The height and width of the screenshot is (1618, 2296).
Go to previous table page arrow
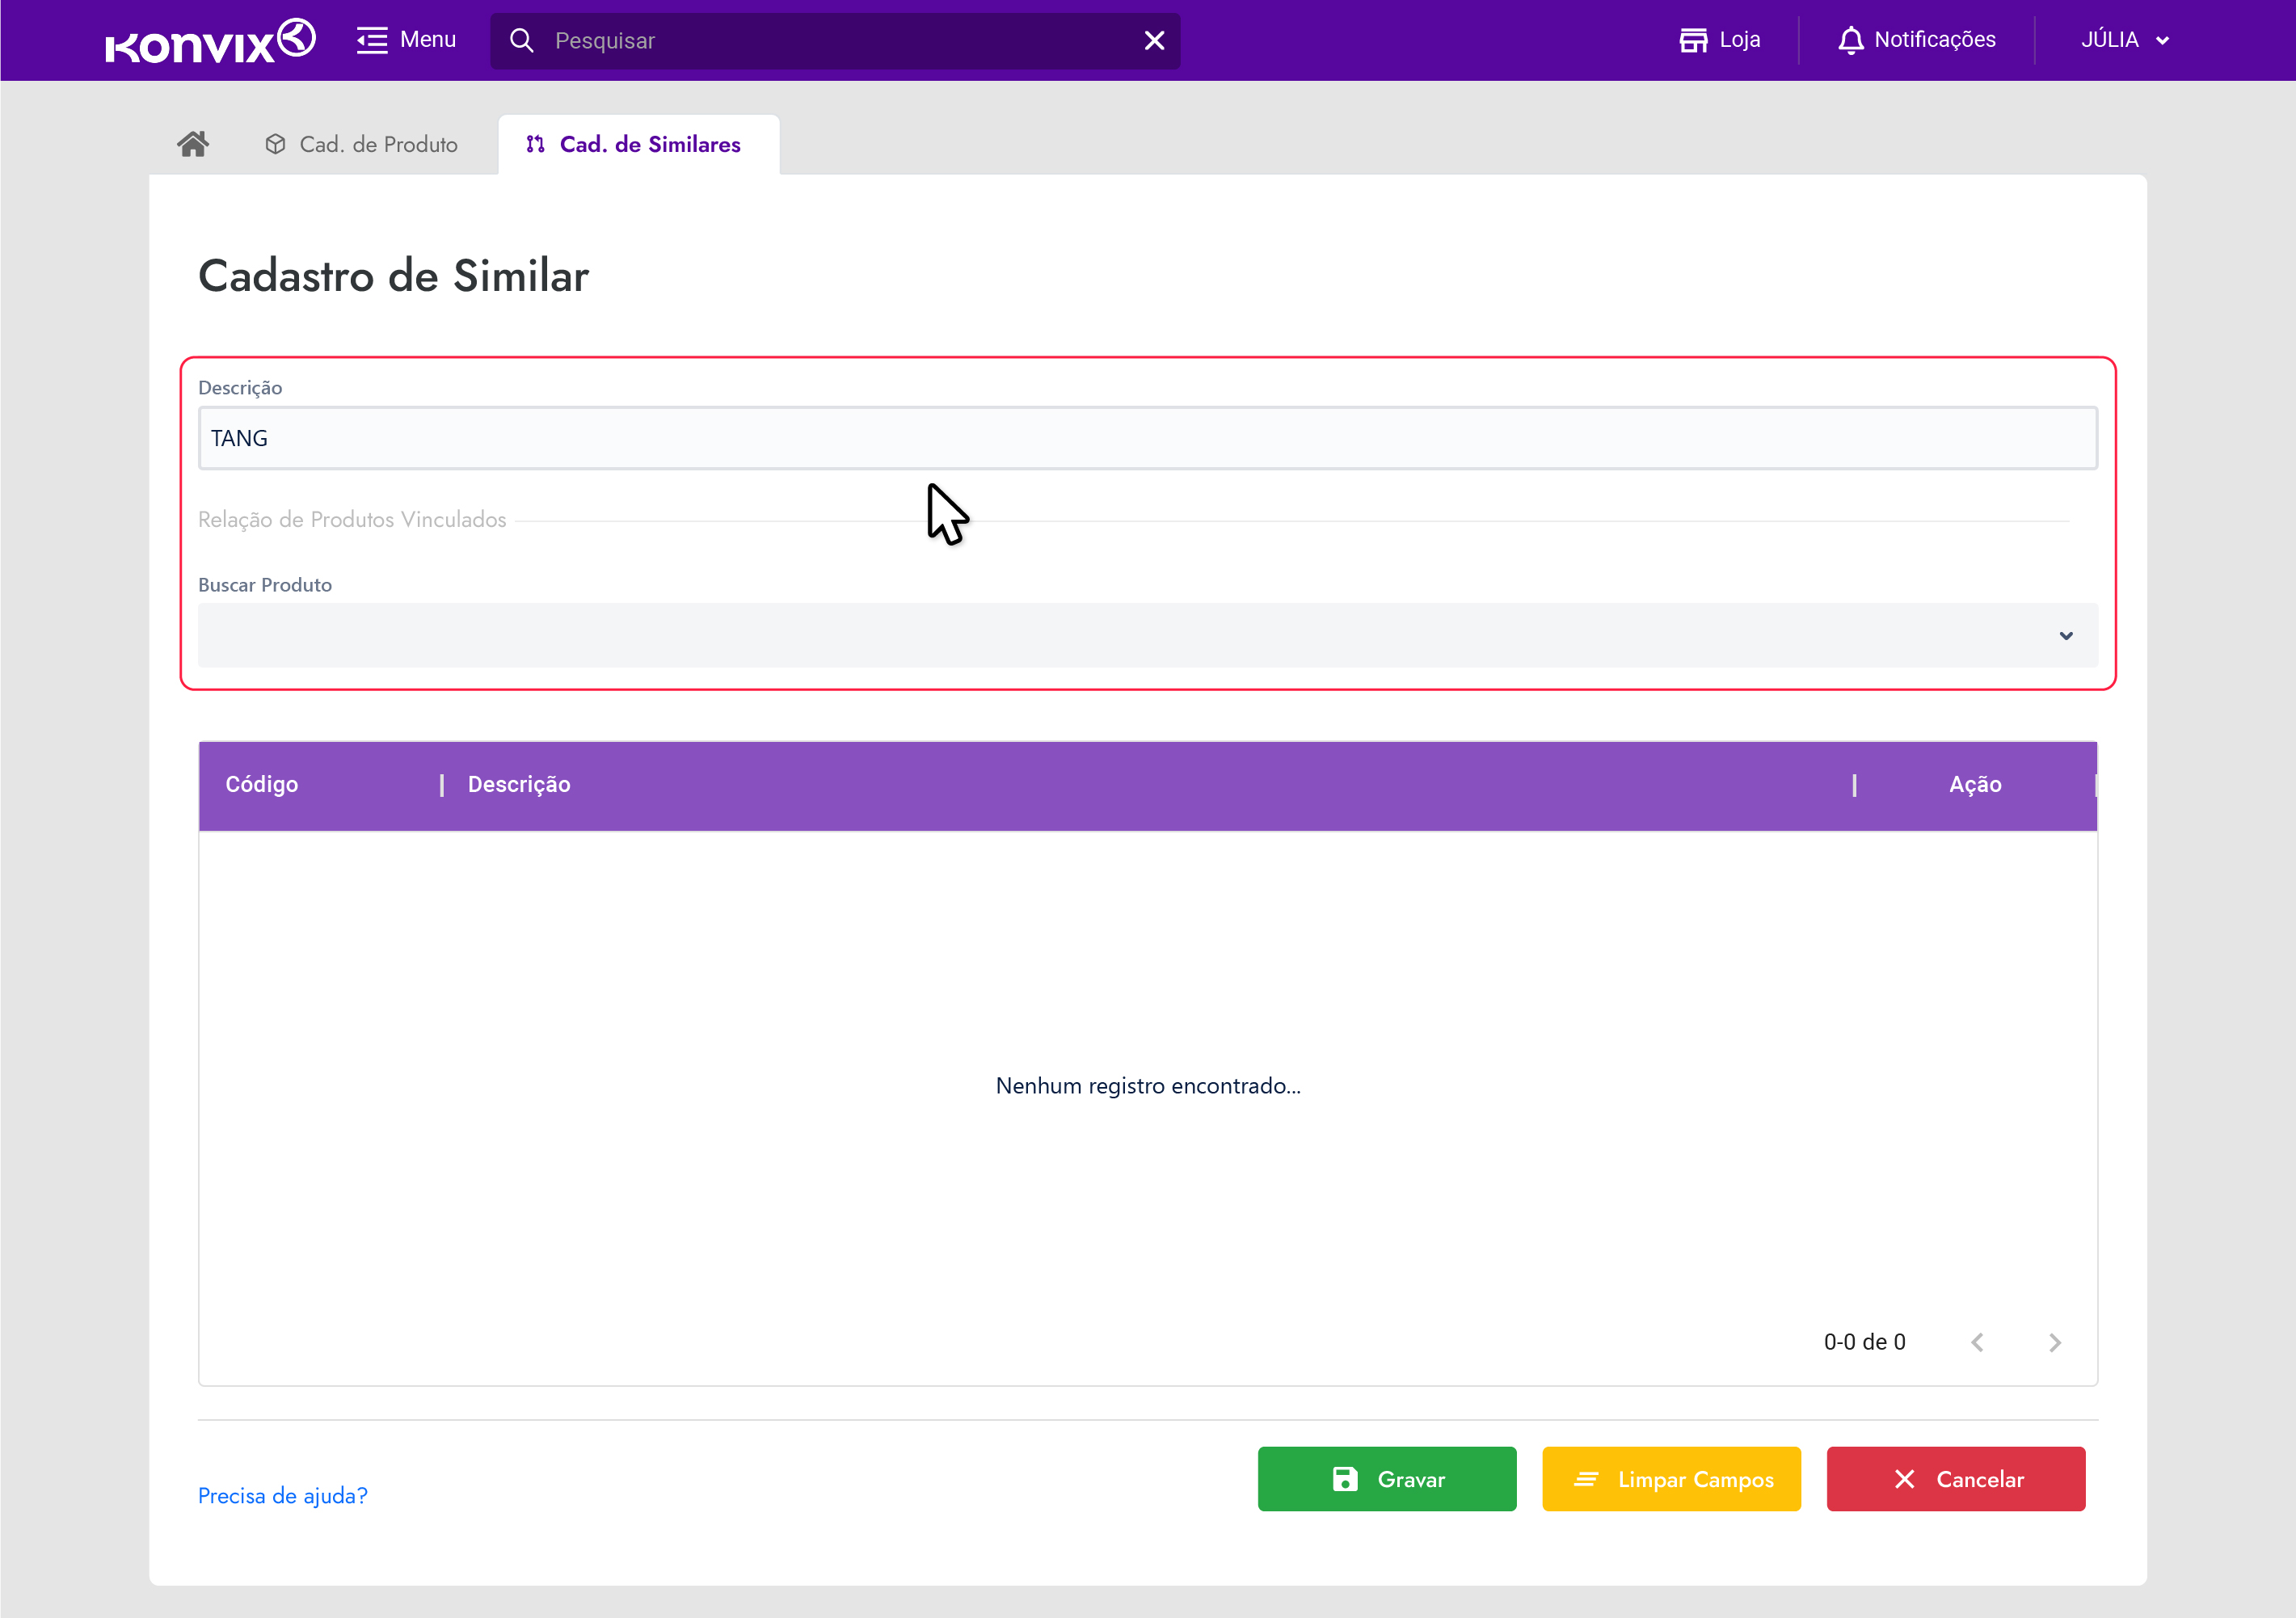[1977, 1342]
